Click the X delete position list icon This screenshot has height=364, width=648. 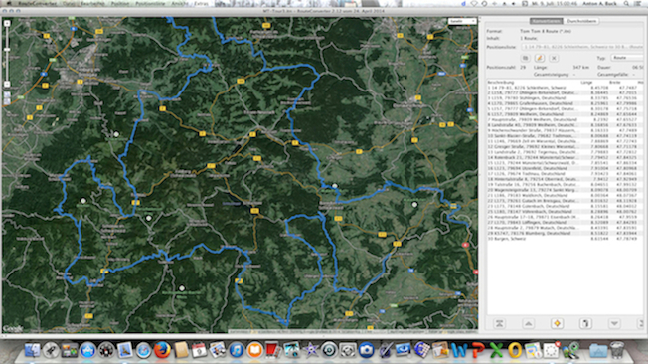[554, 58]
